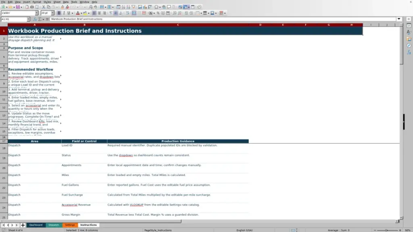The height and width of the screenshot is (232, 413).
Task: Switch to the Dashboard sheet tab
Action: (x=36, y=225)
